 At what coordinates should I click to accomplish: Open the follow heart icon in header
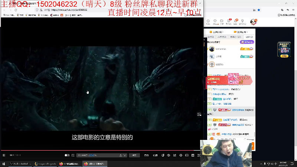coord(215,22)
